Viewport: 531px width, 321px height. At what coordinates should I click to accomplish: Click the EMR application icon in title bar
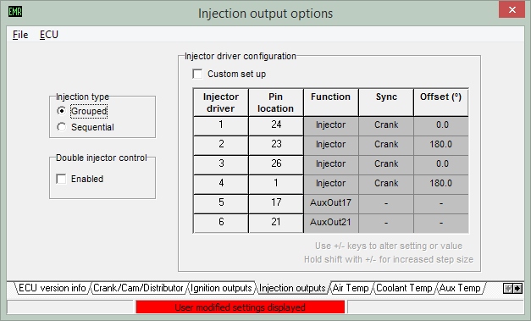click(15, 12)
